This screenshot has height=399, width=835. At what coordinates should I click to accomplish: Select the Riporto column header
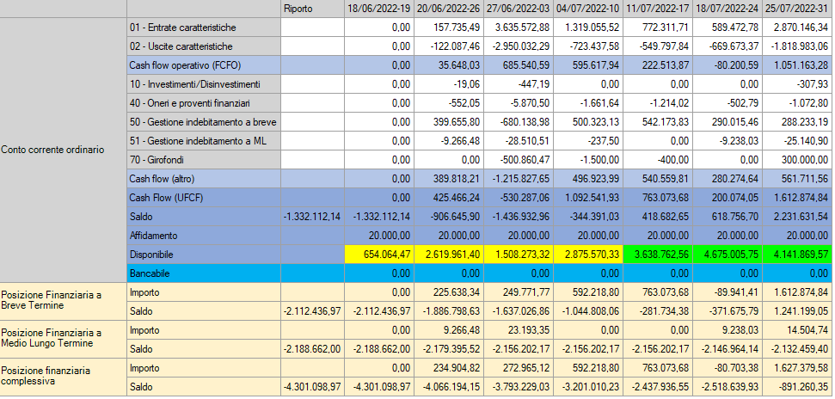313,9
